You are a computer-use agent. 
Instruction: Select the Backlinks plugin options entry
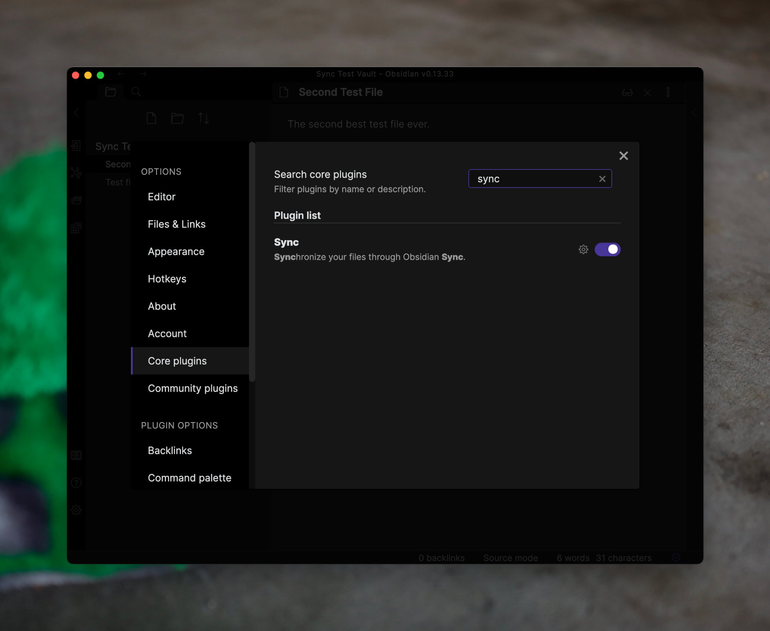click(x=170, y=450)
